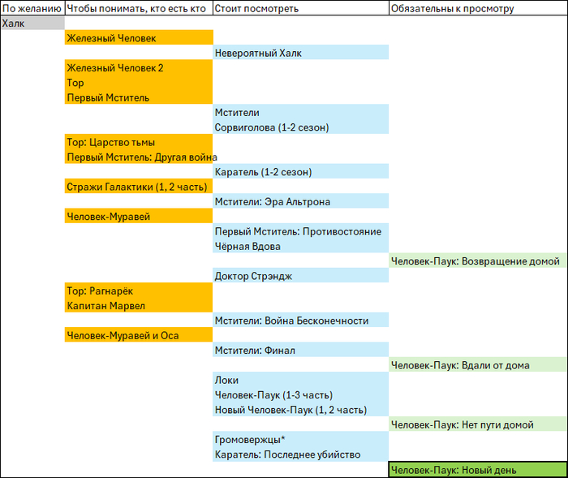Click the 'Мстители: Финал' cell

point(301,350)
